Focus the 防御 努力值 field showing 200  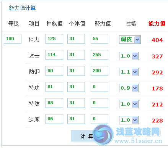click(x=99, y=71)
